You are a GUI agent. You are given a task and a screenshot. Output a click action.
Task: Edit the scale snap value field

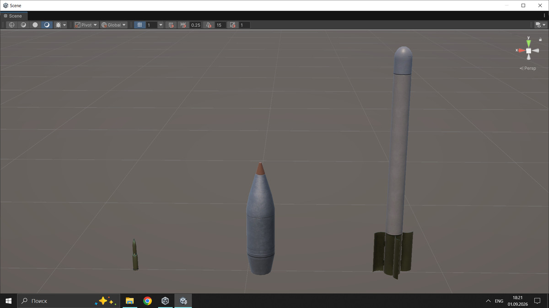click(244, 25)
